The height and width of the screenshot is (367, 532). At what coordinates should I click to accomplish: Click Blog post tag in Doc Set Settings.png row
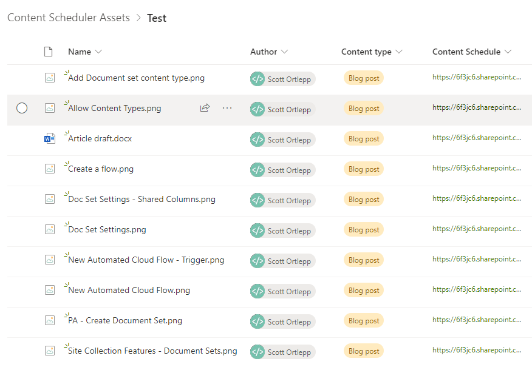tap(364, 230)
